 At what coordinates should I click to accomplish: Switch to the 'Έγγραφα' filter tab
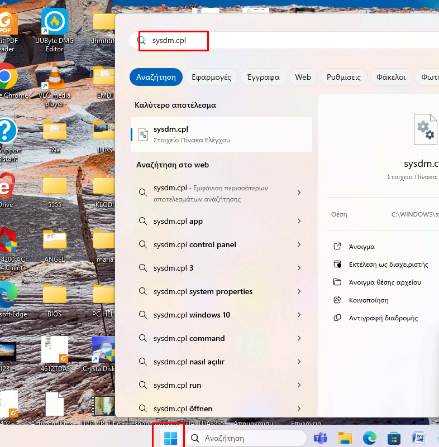264,77
